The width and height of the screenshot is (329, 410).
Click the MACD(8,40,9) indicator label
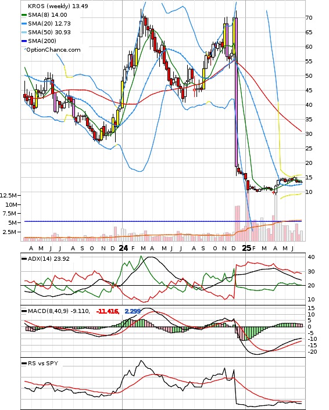(59, 311)
